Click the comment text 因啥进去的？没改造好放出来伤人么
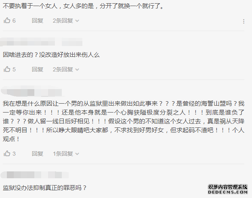Screen dimensions: 252x198 click(x=51, y=55)
